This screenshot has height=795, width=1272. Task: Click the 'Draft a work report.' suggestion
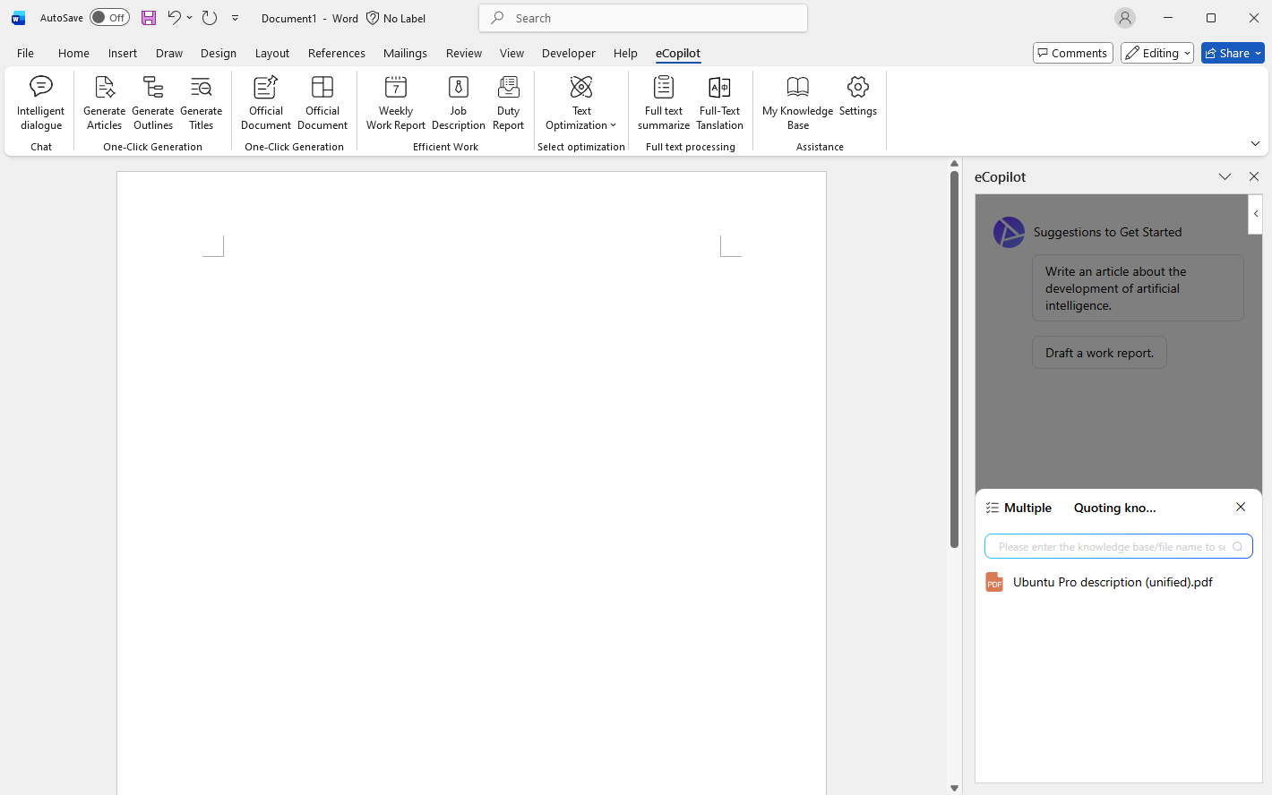click(x=1099, y=353)
